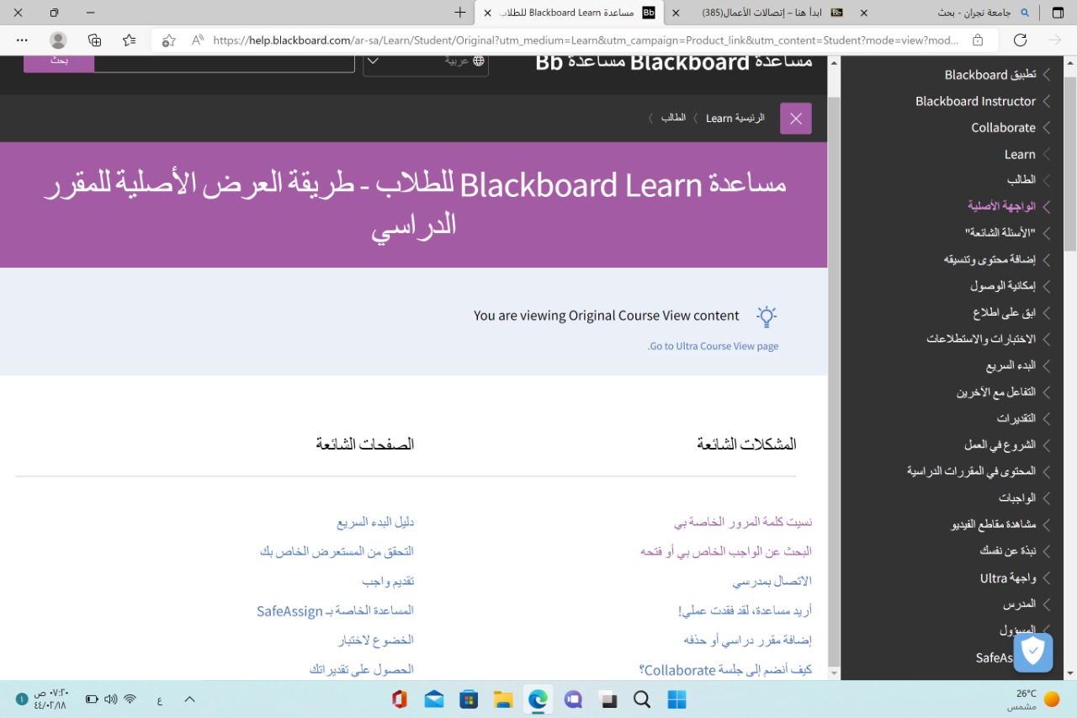1077x718 pixels.
Task: Click the browser profile avatar icon
Action: coord(58,40)
